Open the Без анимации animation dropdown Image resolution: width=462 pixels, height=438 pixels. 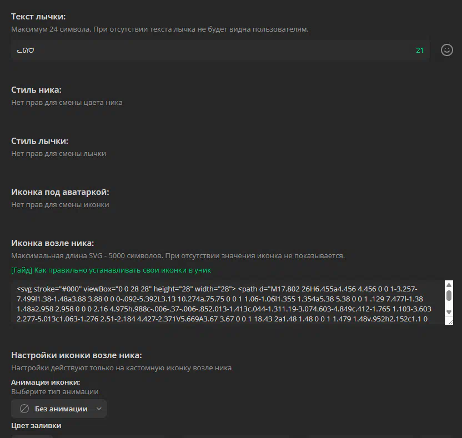[x=59, y=409]
